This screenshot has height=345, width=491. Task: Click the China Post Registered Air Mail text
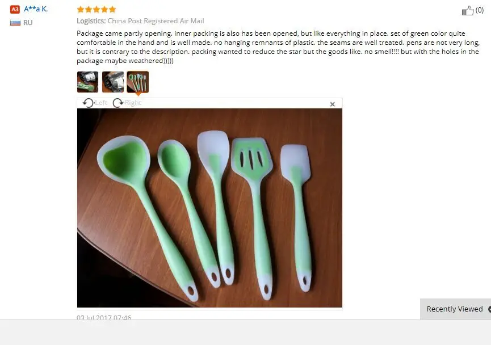pos(156,21)
